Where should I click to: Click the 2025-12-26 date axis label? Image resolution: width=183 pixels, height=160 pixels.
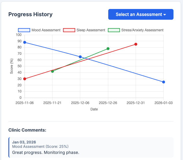(x=108, y=103)
